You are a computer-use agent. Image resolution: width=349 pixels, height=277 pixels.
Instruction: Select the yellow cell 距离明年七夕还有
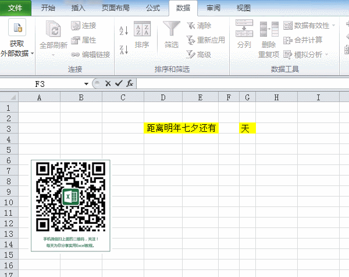[x=181, y=128]
